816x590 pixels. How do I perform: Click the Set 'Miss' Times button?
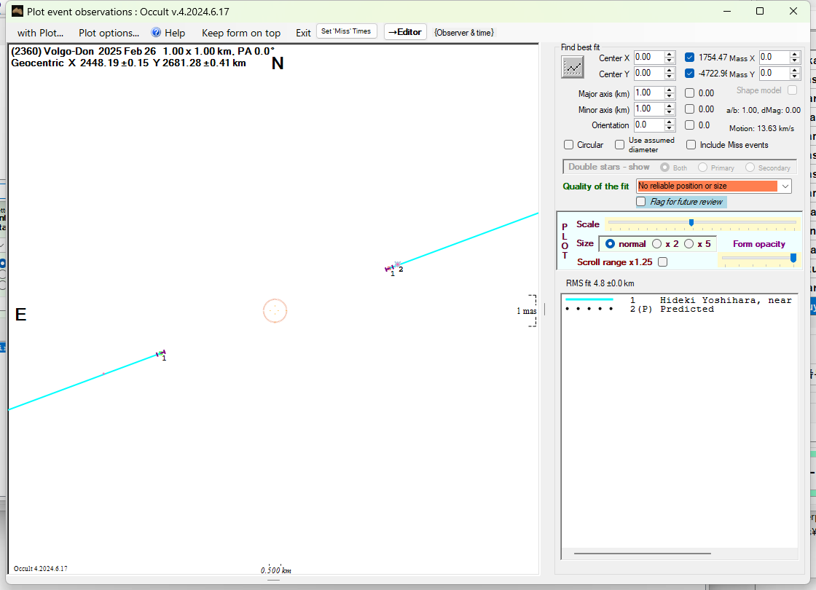(x=347, y=31)
